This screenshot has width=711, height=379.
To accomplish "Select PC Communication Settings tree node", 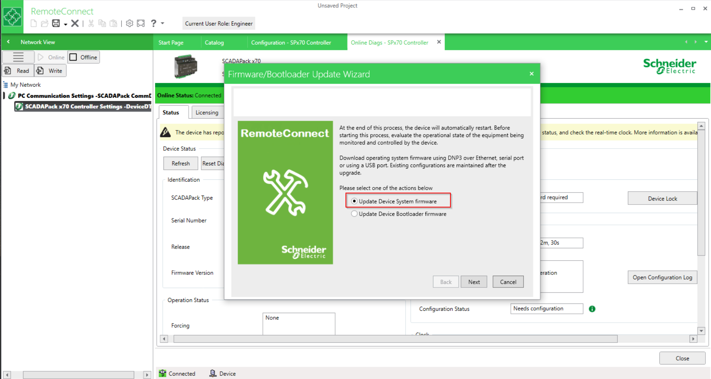I will pyautogui.click(x=84, y=96).
